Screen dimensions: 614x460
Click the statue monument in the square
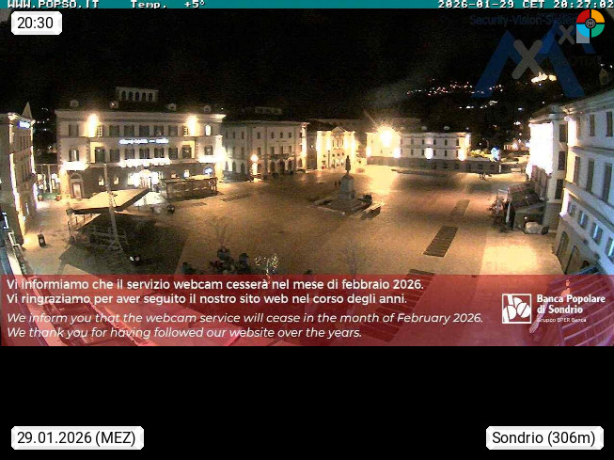pos(348,188)
